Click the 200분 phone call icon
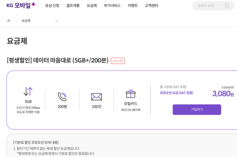Image resolution: width=237 pixels, height=157 pixels. [62, 97]
